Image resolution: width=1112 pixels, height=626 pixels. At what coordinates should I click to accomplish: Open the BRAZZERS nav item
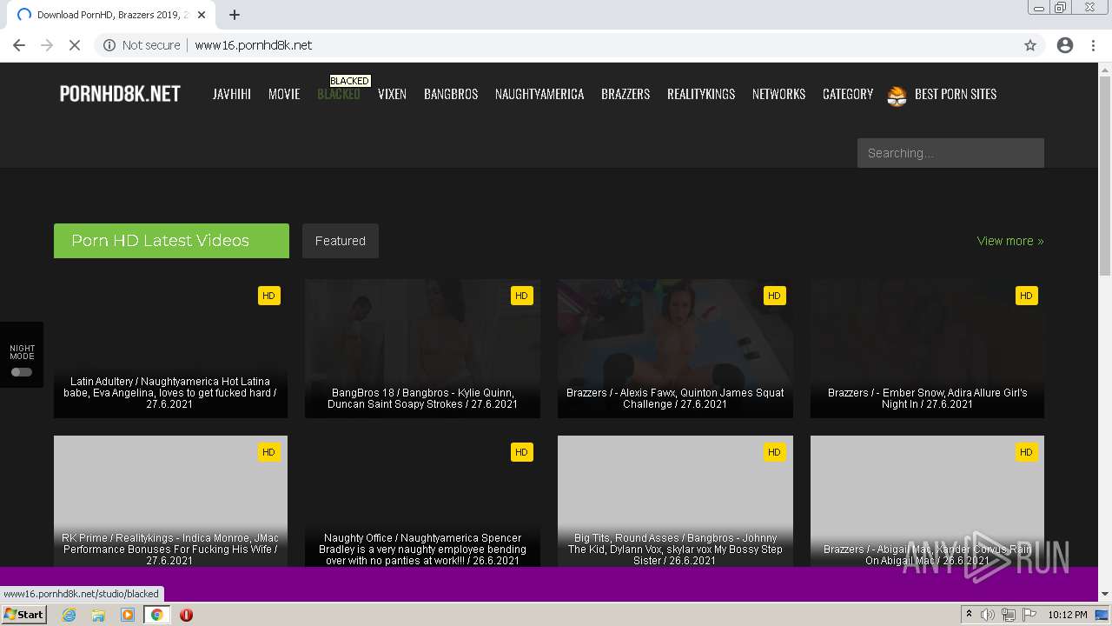coord(625,94)
